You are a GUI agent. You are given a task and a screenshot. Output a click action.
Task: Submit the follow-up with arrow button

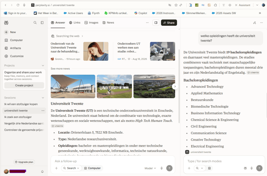tap(169, 168)
